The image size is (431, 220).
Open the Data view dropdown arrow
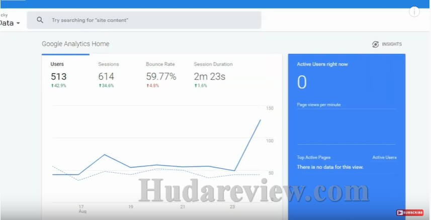click(x=18, y=23)
